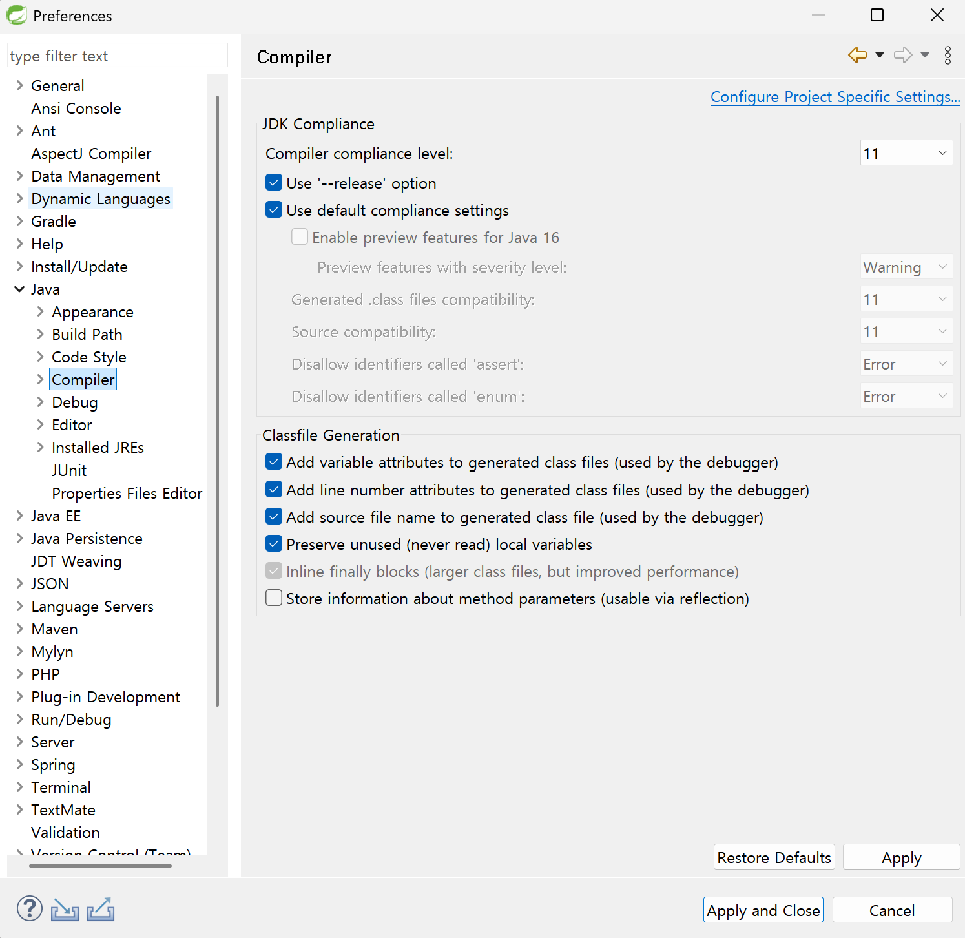Viewport: 965px width, 938px height.
Task: Click the Back navigation arrow icon
Action: point(857,56)
